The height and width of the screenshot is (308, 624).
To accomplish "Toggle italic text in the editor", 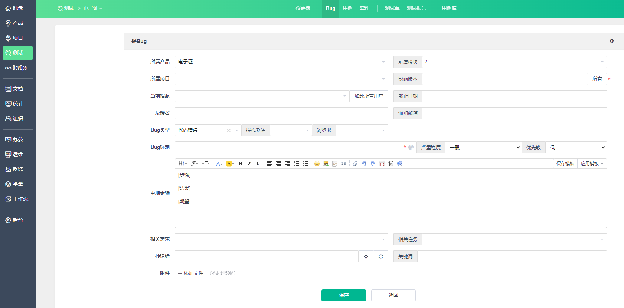I will [x=249, y=164].
